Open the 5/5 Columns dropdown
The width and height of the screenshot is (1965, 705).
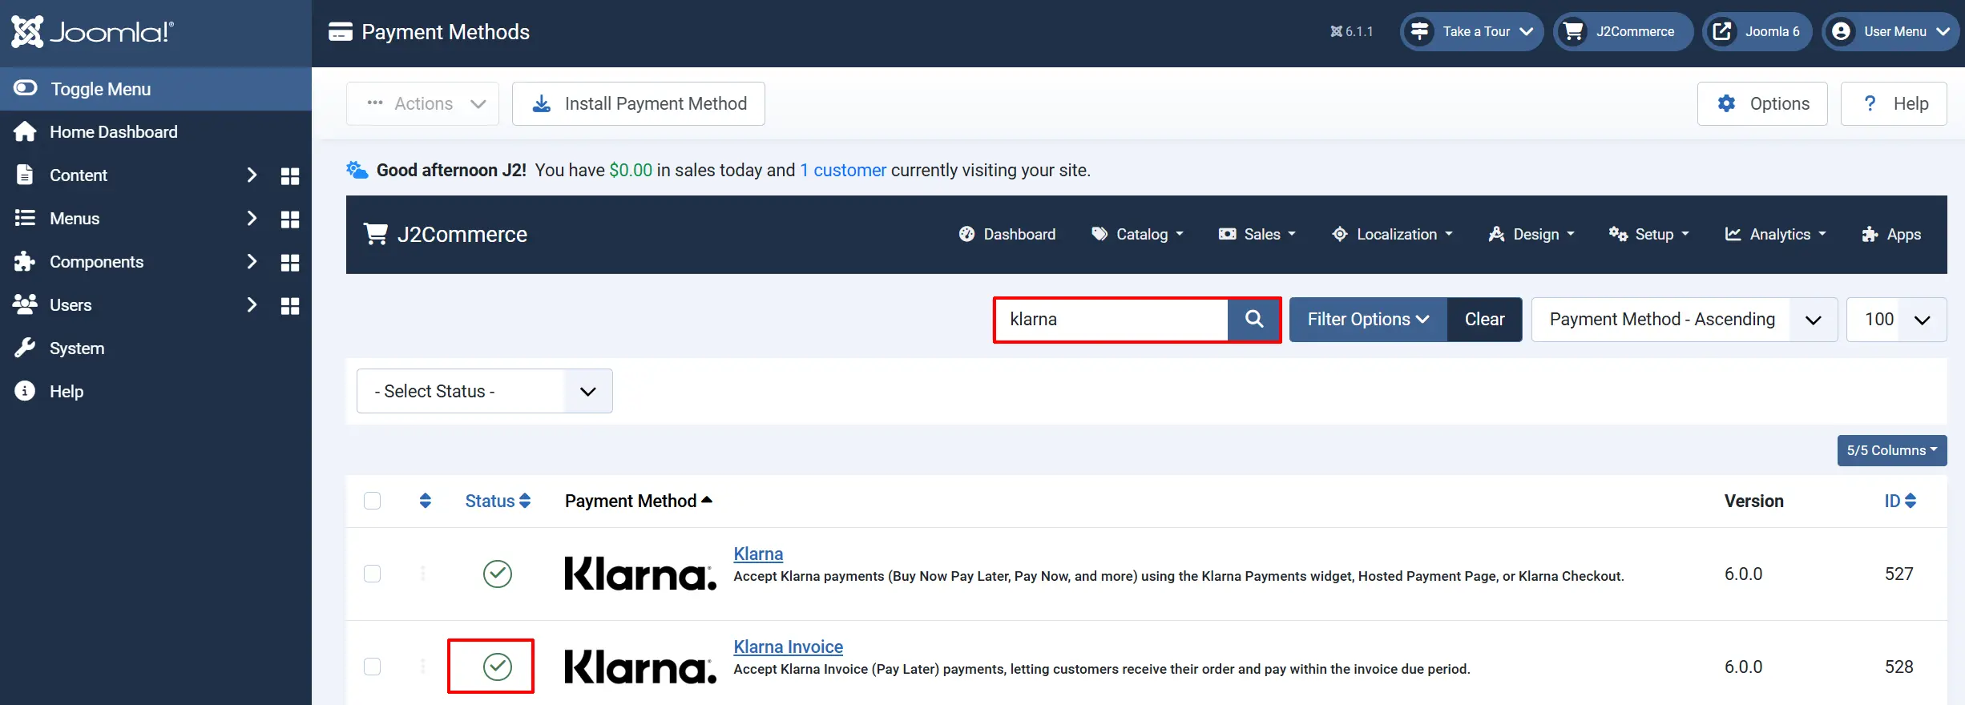tap(1892, 450)
